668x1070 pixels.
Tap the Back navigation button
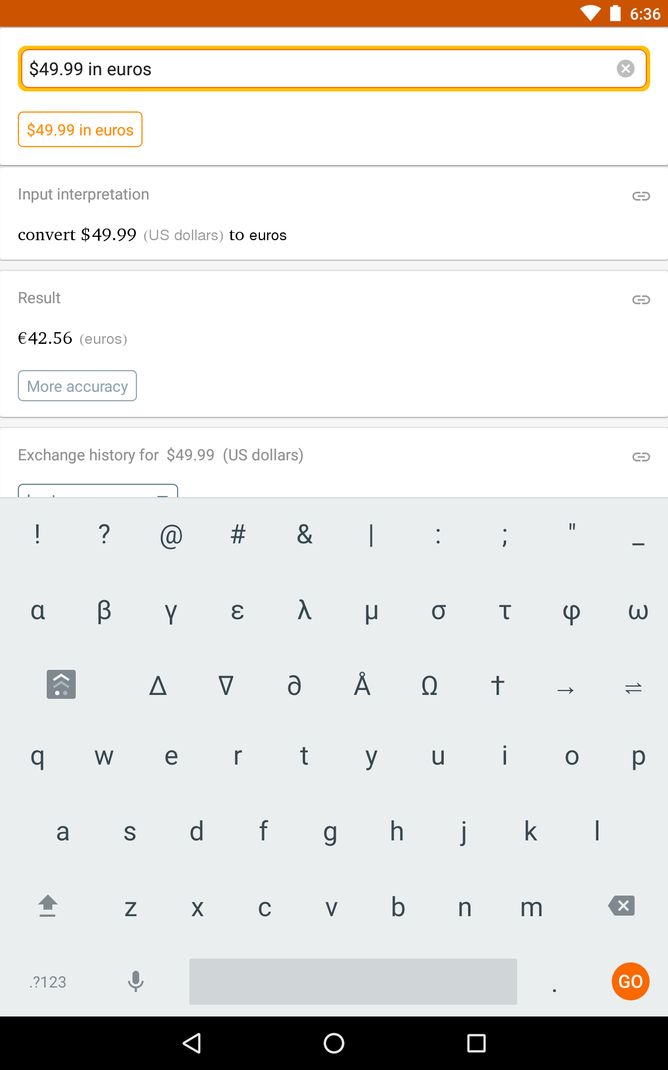(192, 1043)
